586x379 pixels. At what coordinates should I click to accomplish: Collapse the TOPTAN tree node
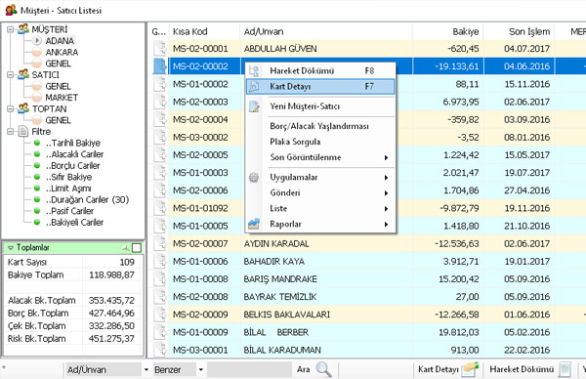pos(11,108)
